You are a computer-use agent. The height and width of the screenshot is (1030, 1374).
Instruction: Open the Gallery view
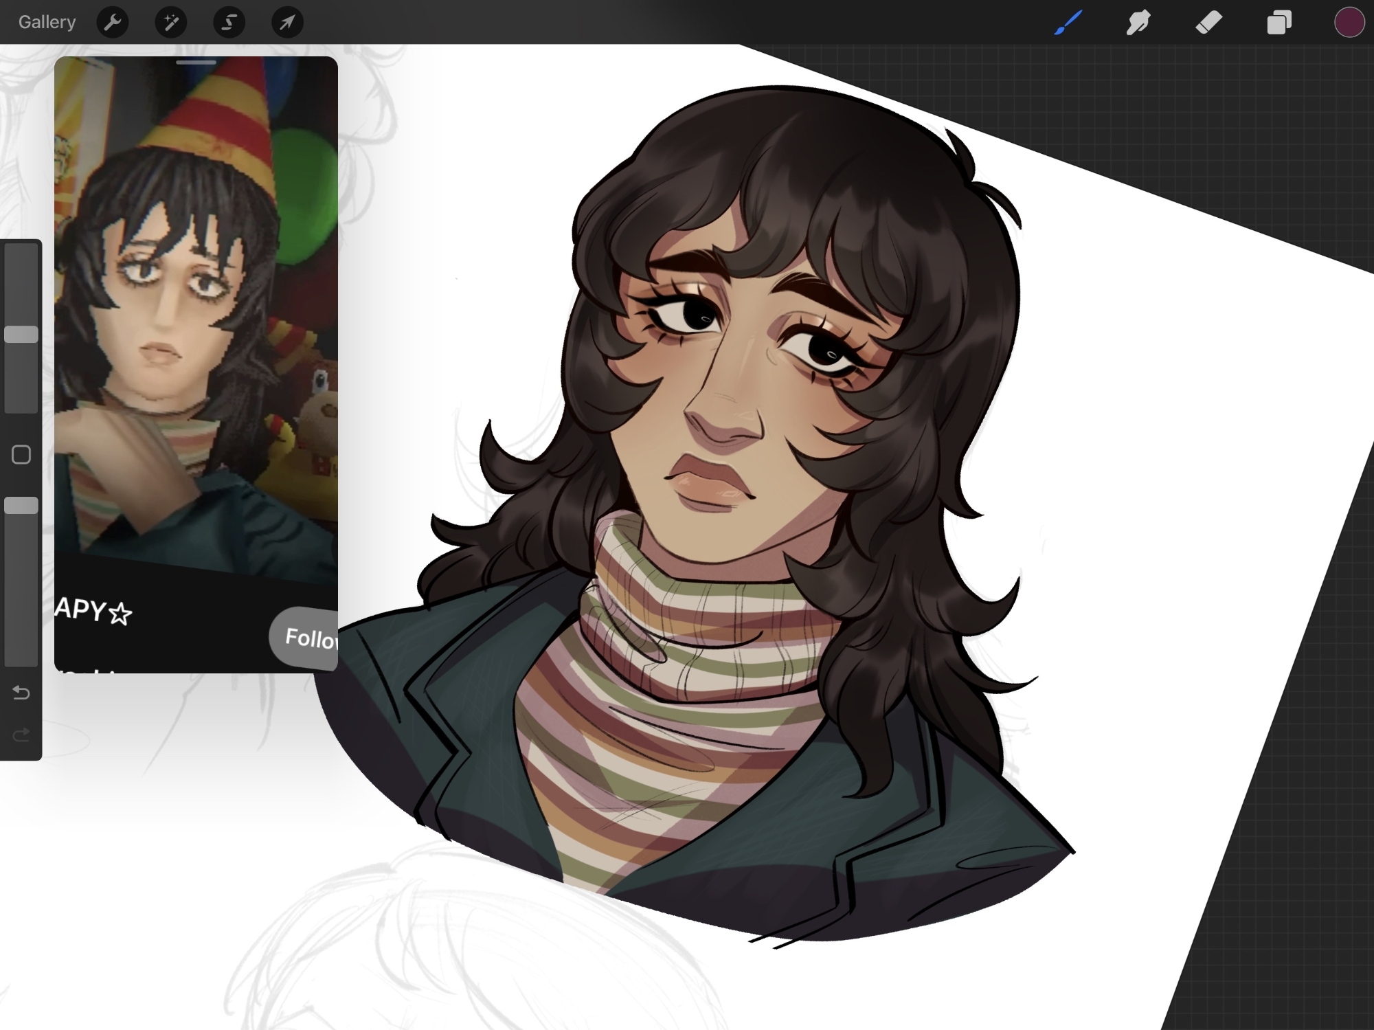[47, 22]
